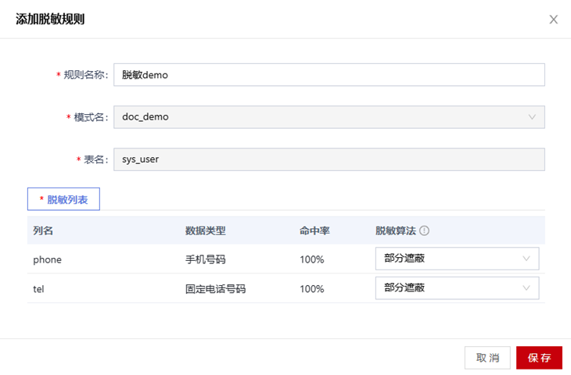Expand 脱敏算法 dropdown for tel row
Viewport: 571px width, 375px height.
click(x=457, y=288)
